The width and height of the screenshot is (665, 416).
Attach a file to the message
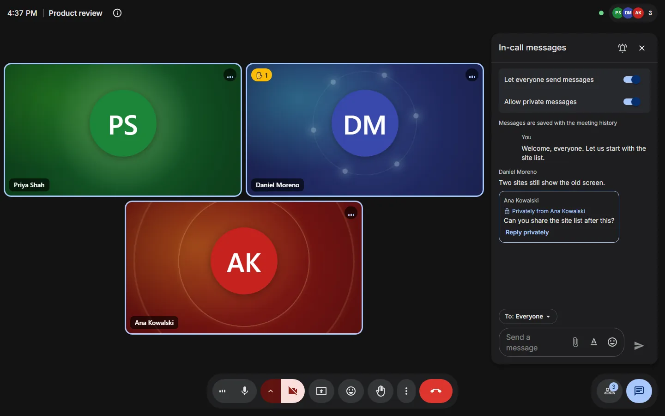pyautogui.click(x=575, y=342)
